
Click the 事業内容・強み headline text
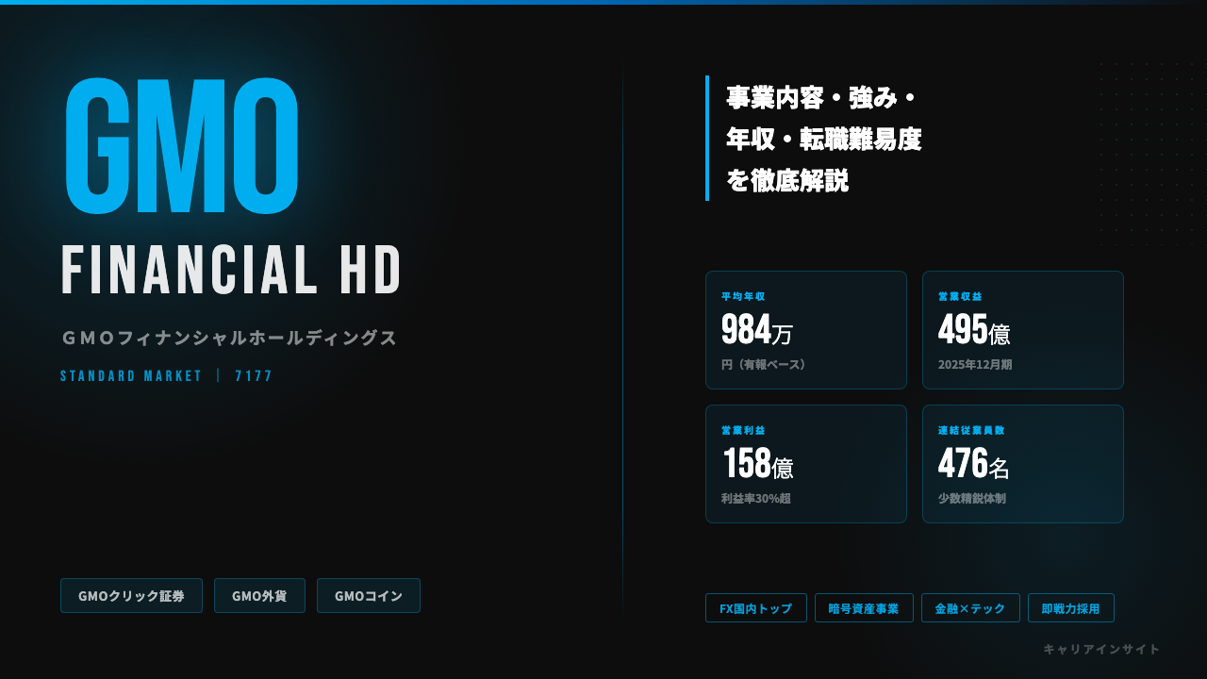tap(821, 97)
